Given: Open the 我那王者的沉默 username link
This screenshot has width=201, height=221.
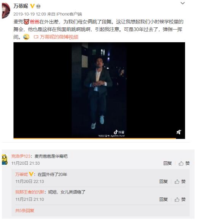Looking at the screenshot, I should tap(30, 192).
